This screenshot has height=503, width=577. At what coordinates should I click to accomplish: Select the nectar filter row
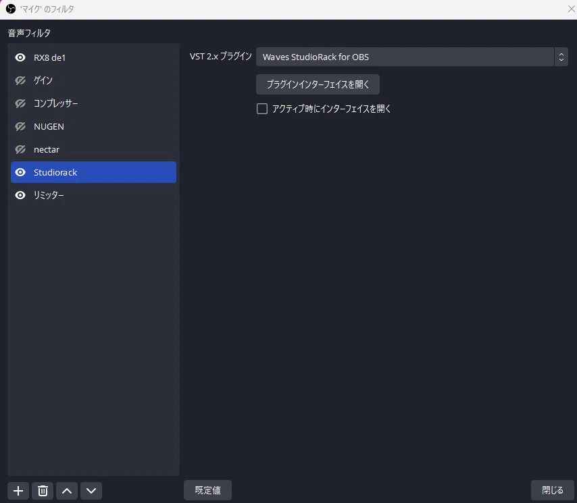93,150
